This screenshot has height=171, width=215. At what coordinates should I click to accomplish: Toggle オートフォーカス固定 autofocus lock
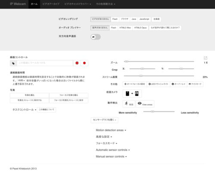click(135, 84)
